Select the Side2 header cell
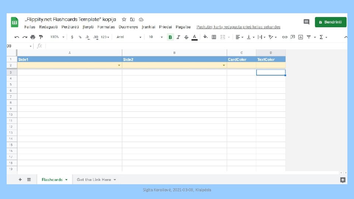 pos(174,59)
